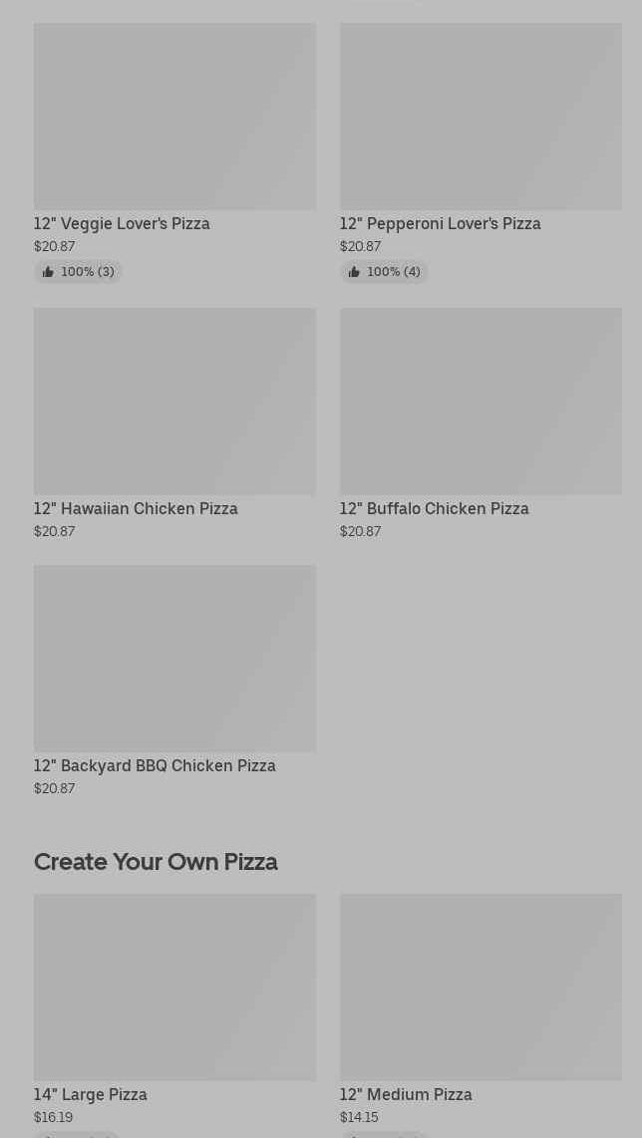The width and height of the screenshot is (642, 1138).
Task: Open the 12" Veggie Lover's Pizza image
Action: (x=175, y=117)
